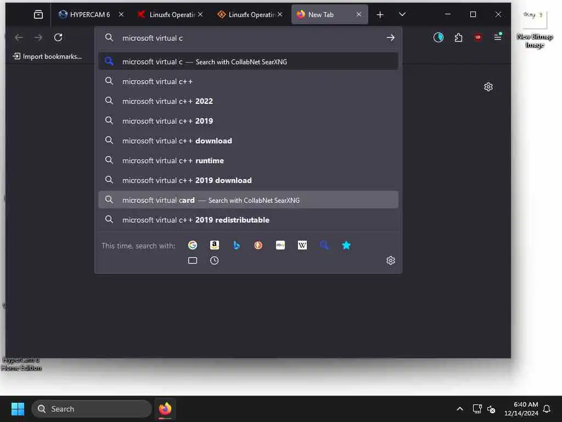This screenshot has height=422, width=562.
Task: Choose suggestion 'microsoft virtual c++ runtime'
Action: point(249,160)
